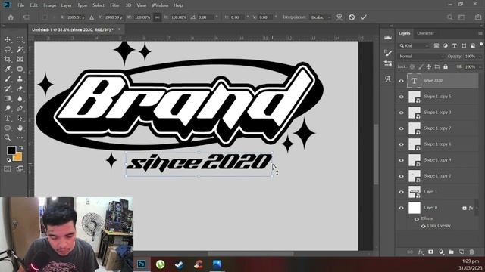Click the foreground black color swatch
The image size is (485, 272).
(11, 150)
